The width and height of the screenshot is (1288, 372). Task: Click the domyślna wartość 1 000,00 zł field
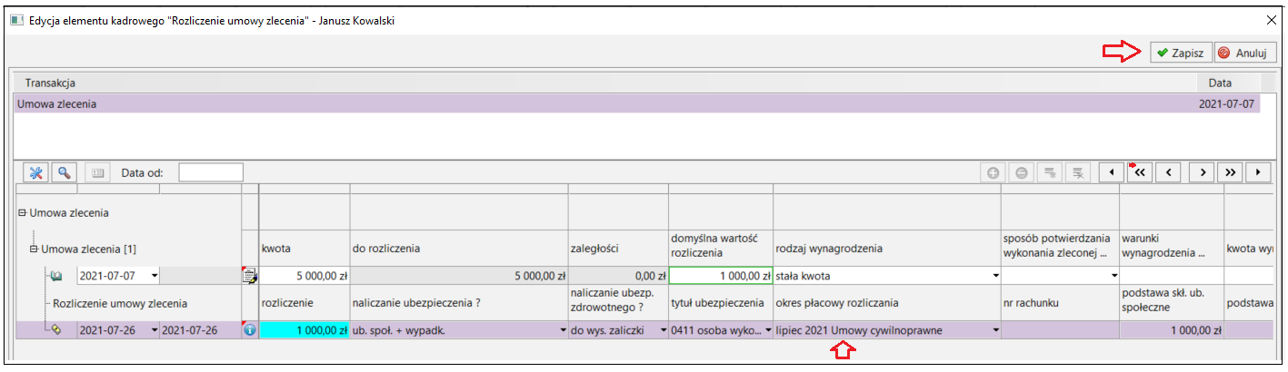(x=721, y=276)
